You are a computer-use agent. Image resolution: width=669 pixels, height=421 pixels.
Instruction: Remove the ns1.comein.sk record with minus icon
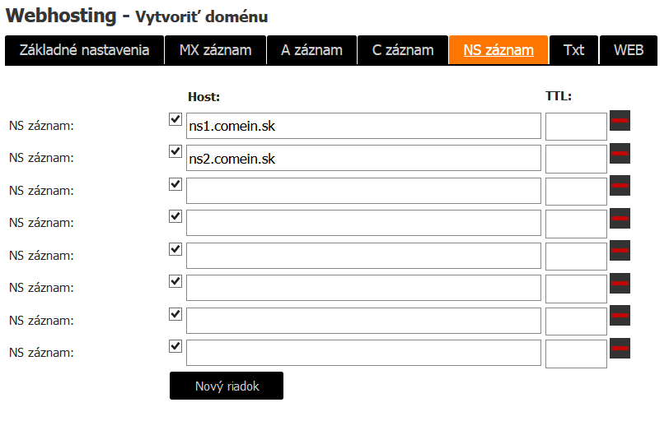point(620,121)
